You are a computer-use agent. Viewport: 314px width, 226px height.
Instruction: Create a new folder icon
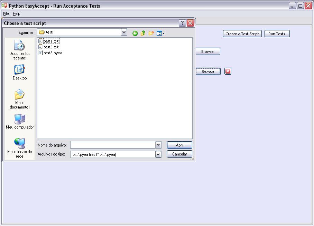pyautogui.click(x=151, y=34)
